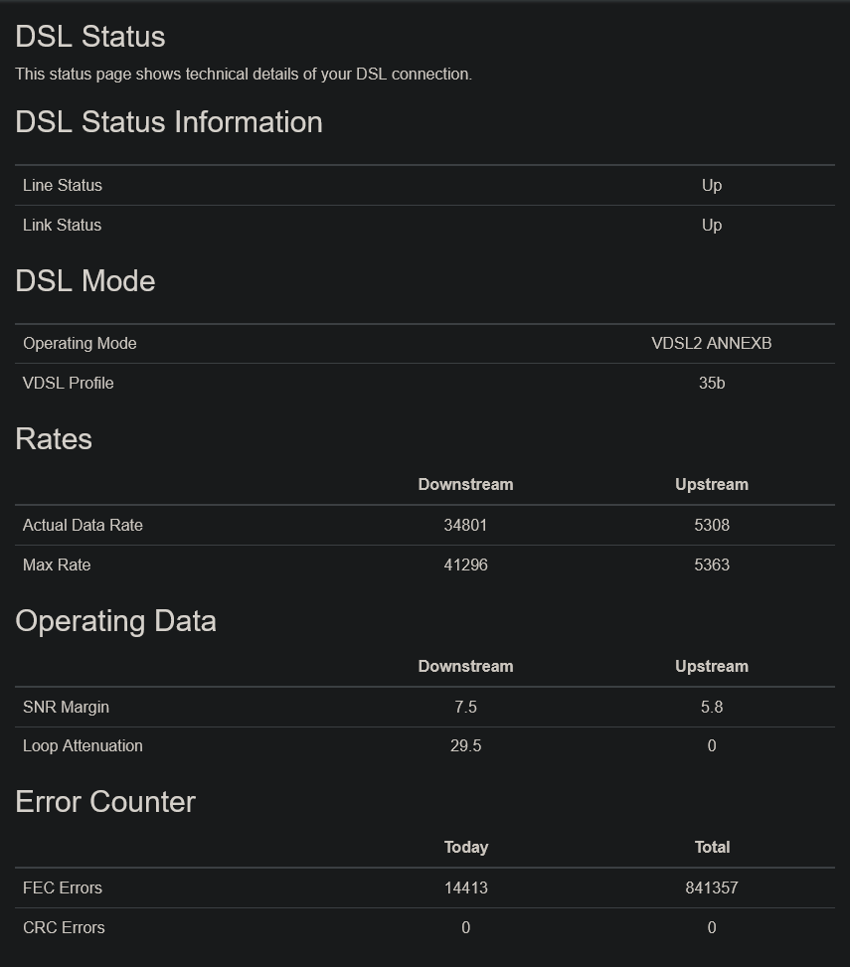The height and width of the screenshot is (967, 850).
Task: Click the Link Status value Up
Action: tap(711, 225)
